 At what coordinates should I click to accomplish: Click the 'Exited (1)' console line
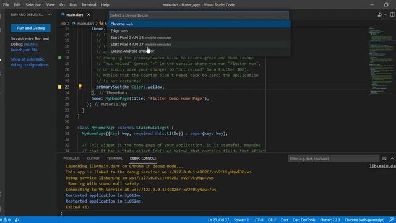point(77,207)
